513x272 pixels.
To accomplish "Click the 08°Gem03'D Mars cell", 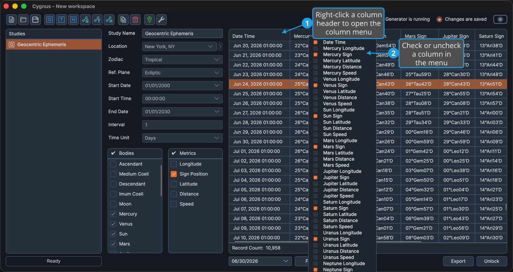I will tap(420, 238).
